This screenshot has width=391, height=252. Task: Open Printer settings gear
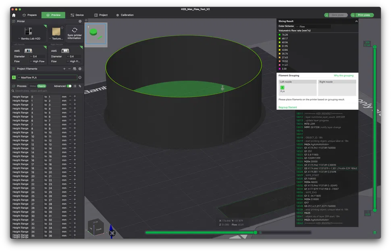click(x=80, y=21)
